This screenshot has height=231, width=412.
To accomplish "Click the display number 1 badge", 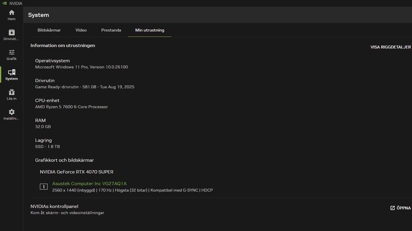I will [x=43, y=186].
